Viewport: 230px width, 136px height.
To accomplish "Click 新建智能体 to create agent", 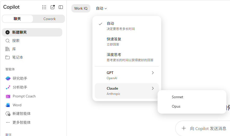I will 32,114.
